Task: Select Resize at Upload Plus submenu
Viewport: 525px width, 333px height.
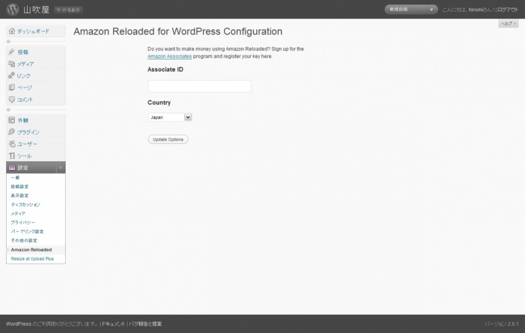Action: (x=32, y=258)
